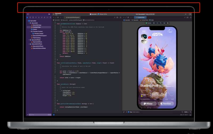
Task: Open the 100% canvas zoom dropdown
Action: 186,112
